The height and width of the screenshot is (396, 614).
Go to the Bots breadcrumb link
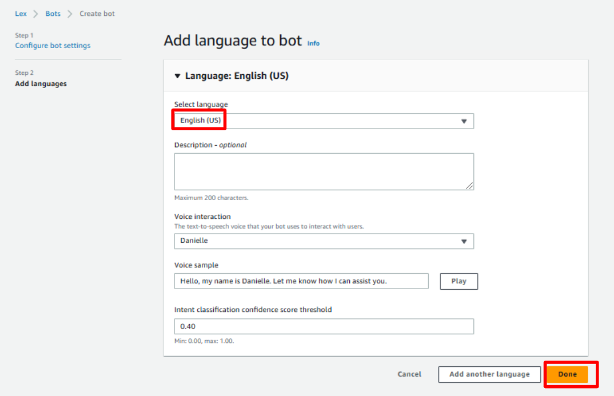point(53,14)
